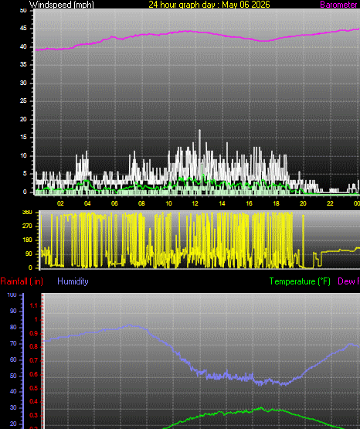Click the 0.3 mark on the red rainfall axis

pos(34,416)
